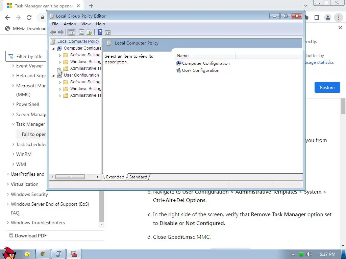Screen dimensions: 346x259
Task: Close the page banner with X
Action: click(340, 28)
